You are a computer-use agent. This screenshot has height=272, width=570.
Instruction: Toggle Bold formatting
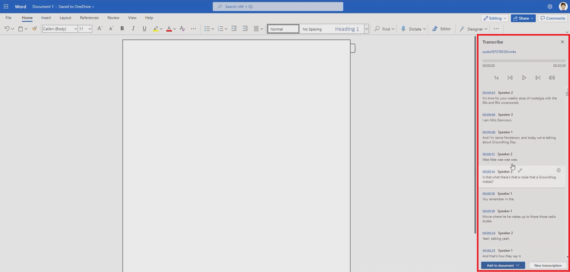(122, 29)
